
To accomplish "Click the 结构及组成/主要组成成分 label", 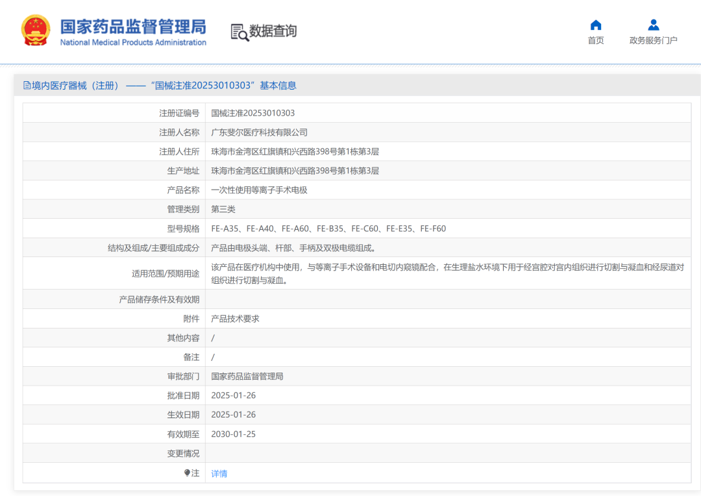I will pos(153,248).
